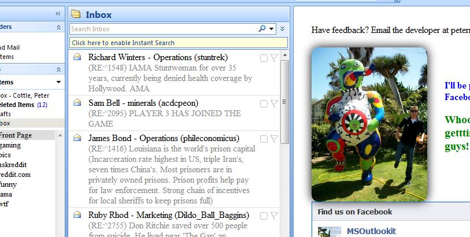The width and height of the screenshot is (470, 237).
Task: Click the search magnifier icon in Inbox search
Action: click(262, 28)
